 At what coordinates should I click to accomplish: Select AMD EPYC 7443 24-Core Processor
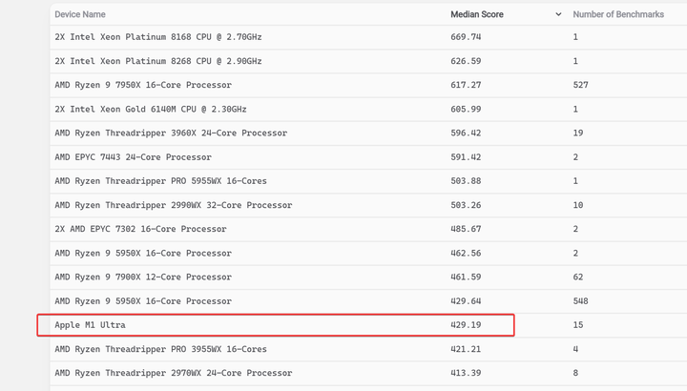pyautogui.click(x=134, y=157)
